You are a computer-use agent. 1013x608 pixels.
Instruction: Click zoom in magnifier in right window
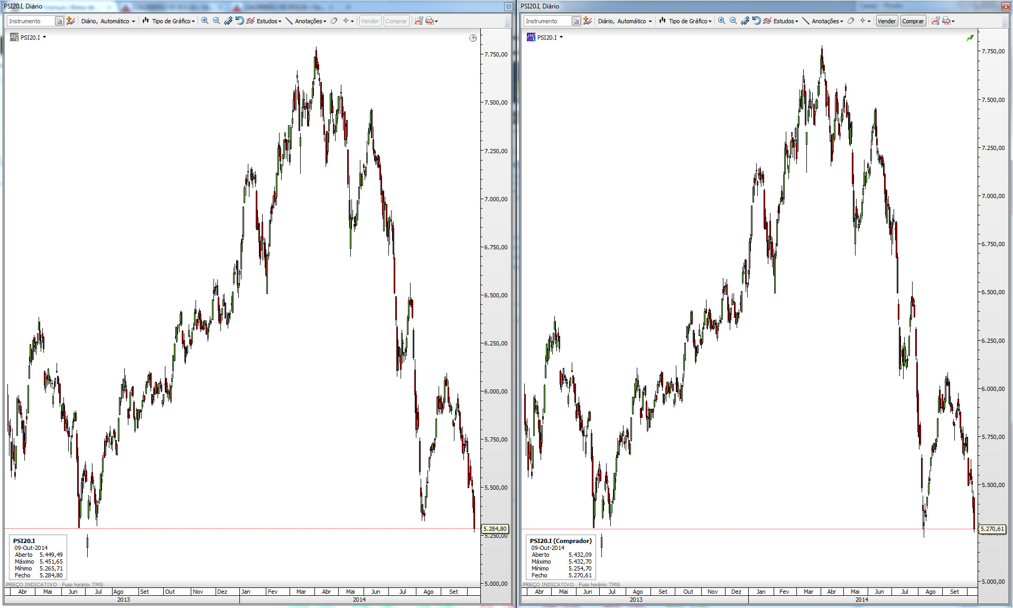(x=722, y=21)
